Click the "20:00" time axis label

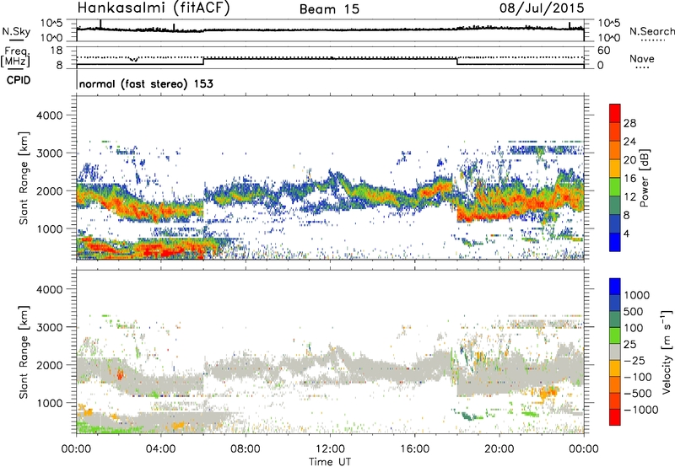pyautogui.click(x=499, y=449)
